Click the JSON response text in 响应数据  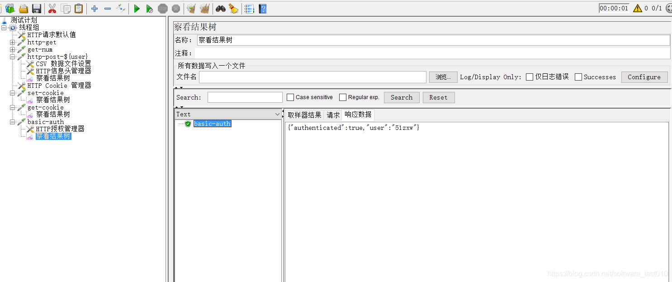[x=354, y=128]
